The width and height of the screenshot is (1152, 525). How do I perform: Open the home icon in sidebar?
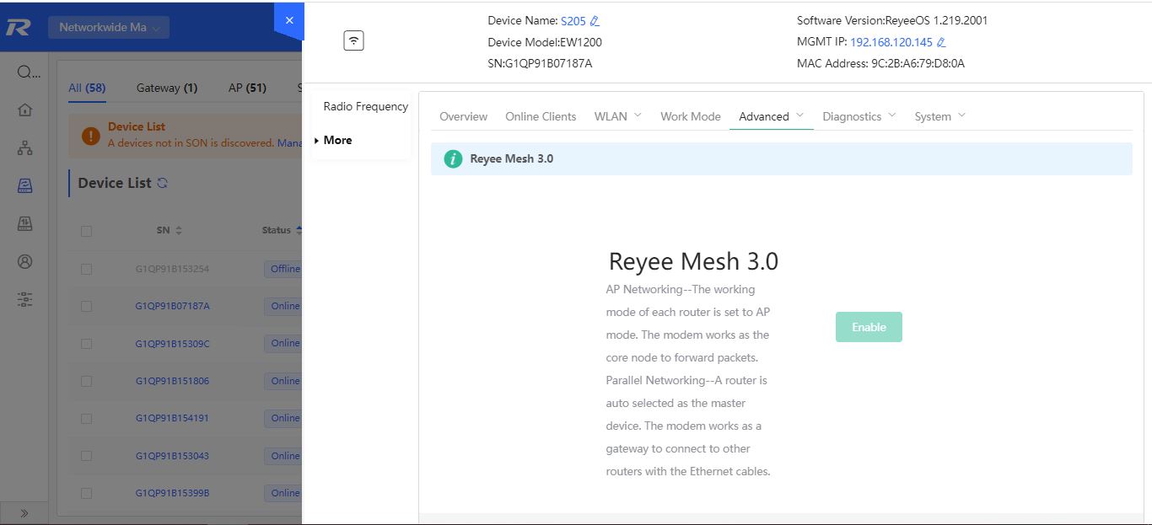pos(25,110)
